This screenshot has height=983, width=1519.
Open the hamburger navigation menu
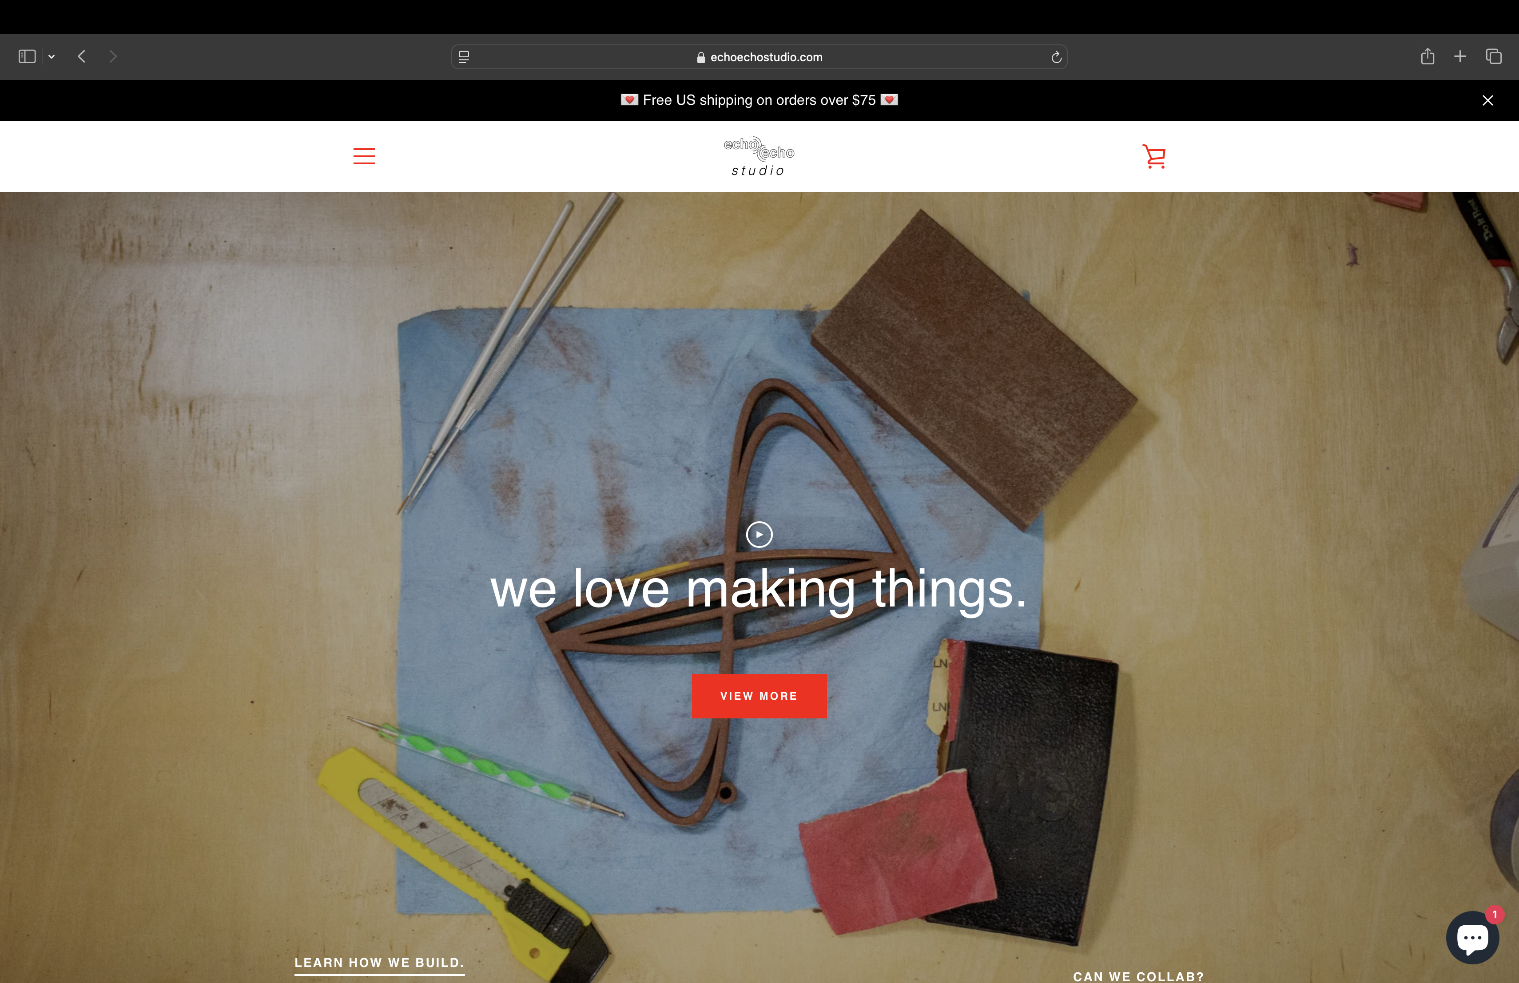point(364,156)
